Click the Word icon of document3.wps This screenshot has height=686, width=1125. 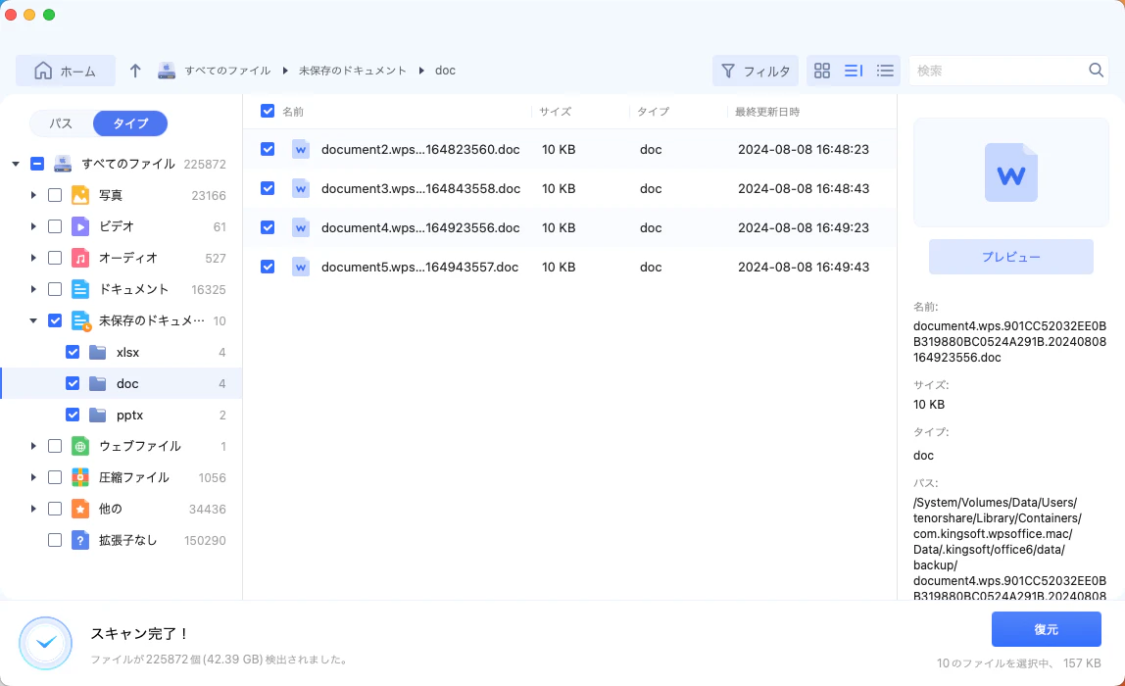pyautogui.click(x=301, y=188)
